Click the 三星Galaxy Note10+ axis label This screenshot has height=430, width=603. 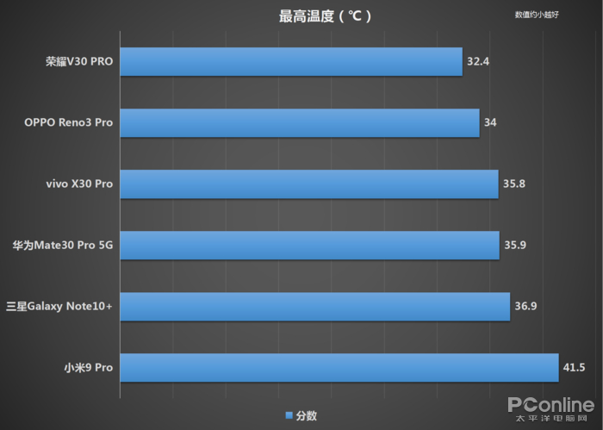coord(59,307)
